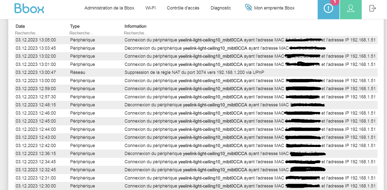Click the Connexion message in the 12:31:00 row

click(x=250, y=178)
